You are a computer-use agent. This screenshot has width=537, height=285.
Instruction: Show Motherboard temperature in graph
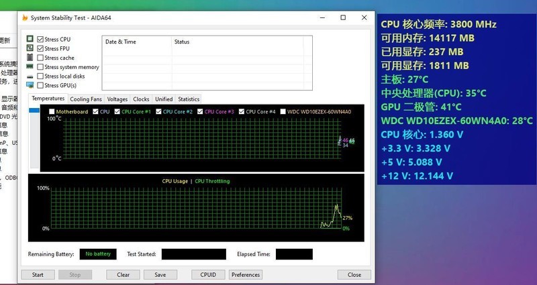tap(52, 111)
